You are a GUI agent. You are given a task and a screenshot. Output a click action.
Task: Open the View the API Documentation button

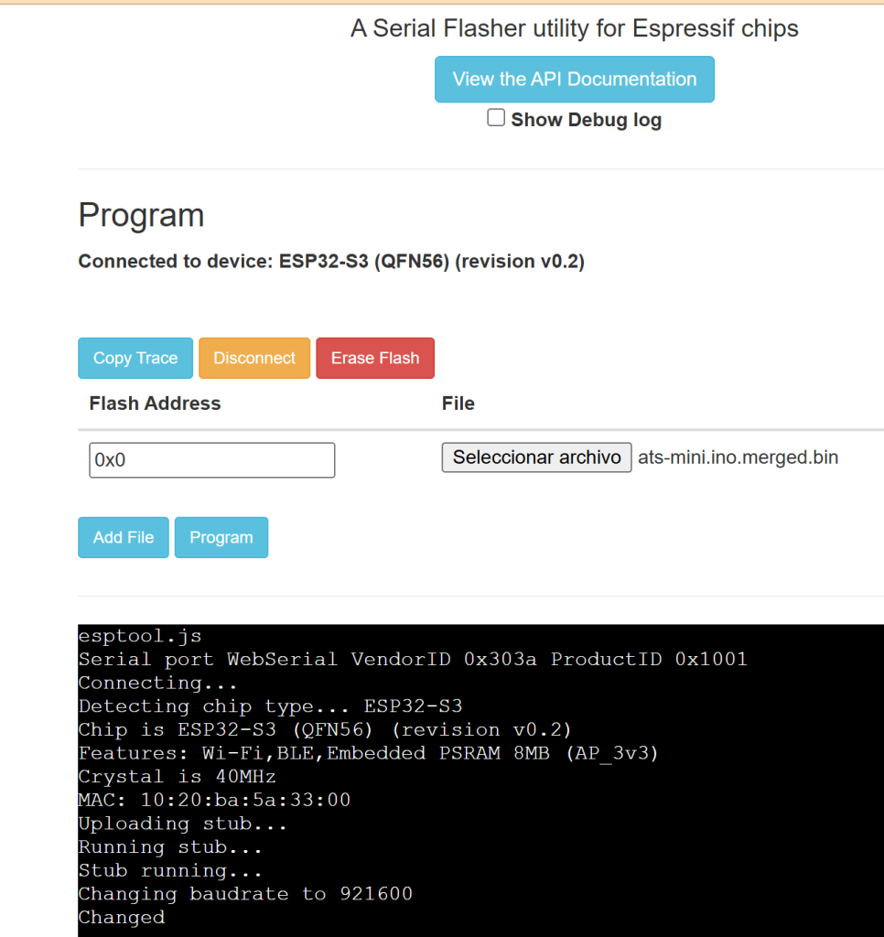574,80
